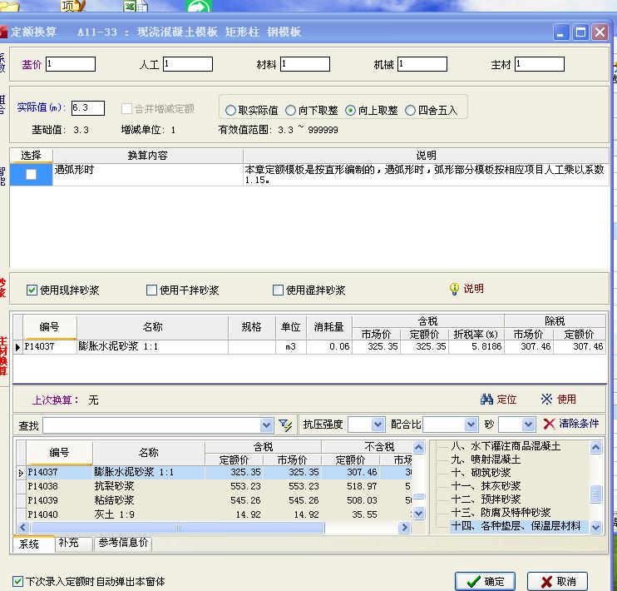Screen dimensions: 617x591
Task: Open the 查找 search dropdown
Action: point(266,425)
